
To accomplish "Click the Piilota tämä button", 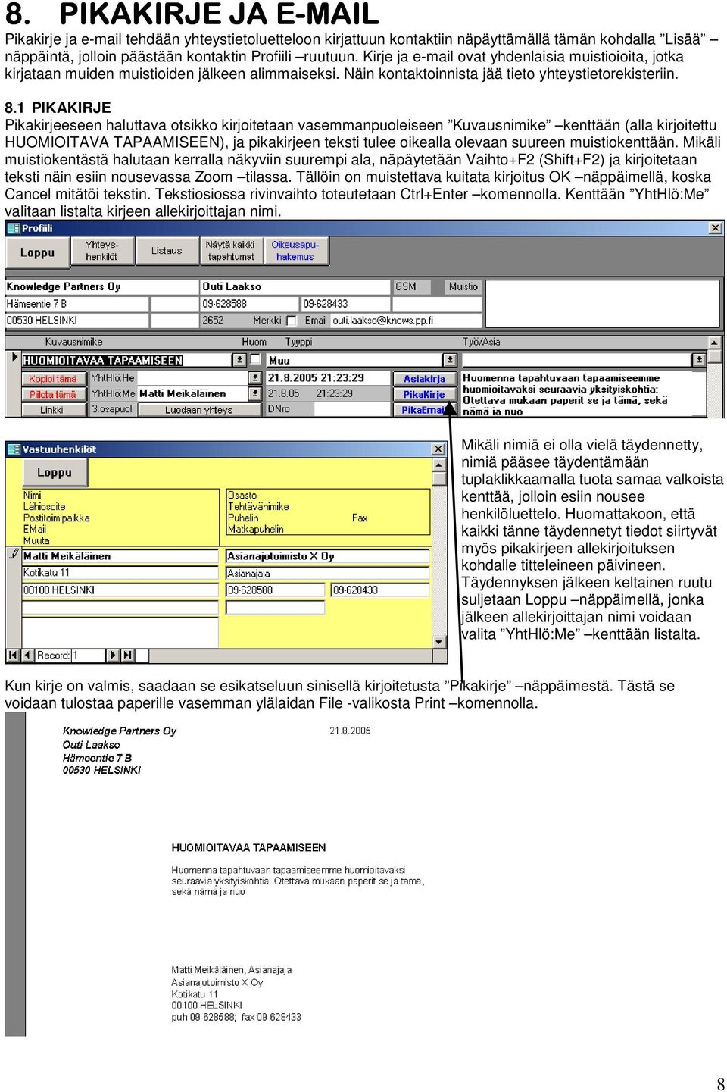I will coord(53,394).
